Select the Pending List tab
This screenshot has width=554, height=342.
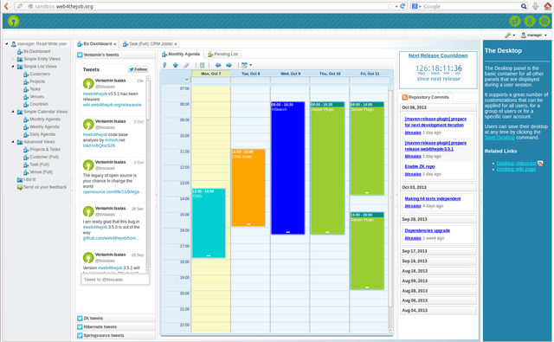(222, 54)
